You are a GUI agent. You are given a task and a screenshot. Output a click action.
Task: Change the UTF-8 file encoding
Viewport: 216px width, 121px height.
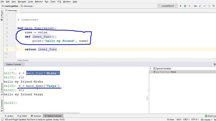[x=195, y=120]
